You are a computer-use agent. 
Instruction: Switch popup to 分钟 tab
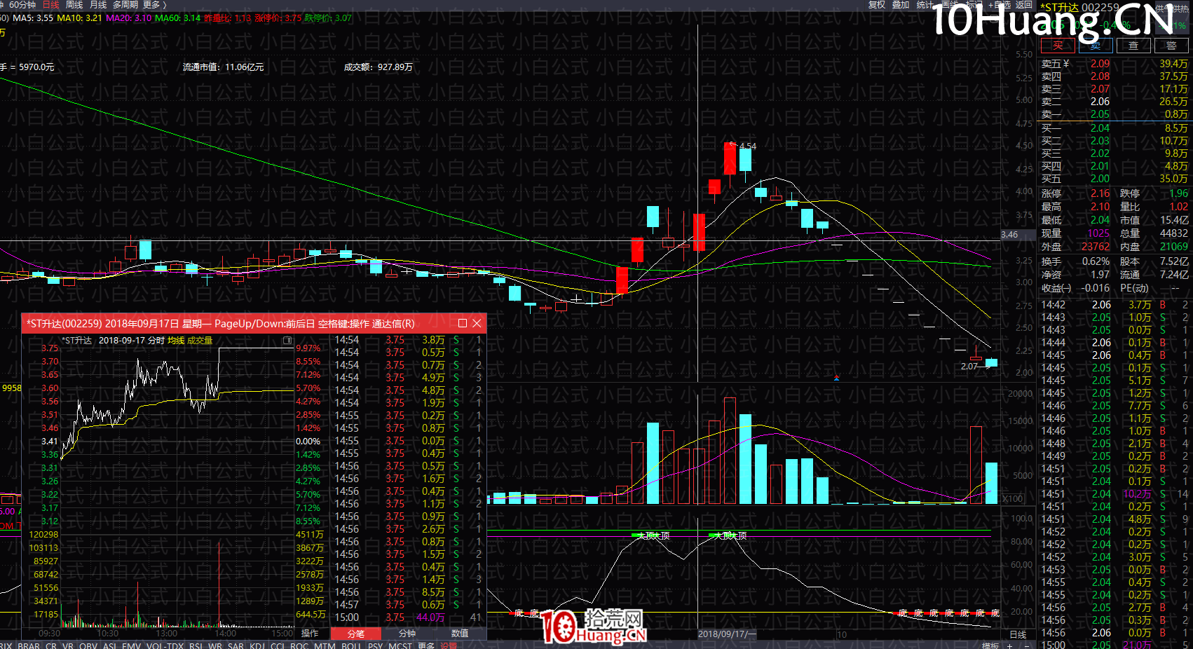tap(407, 634)
